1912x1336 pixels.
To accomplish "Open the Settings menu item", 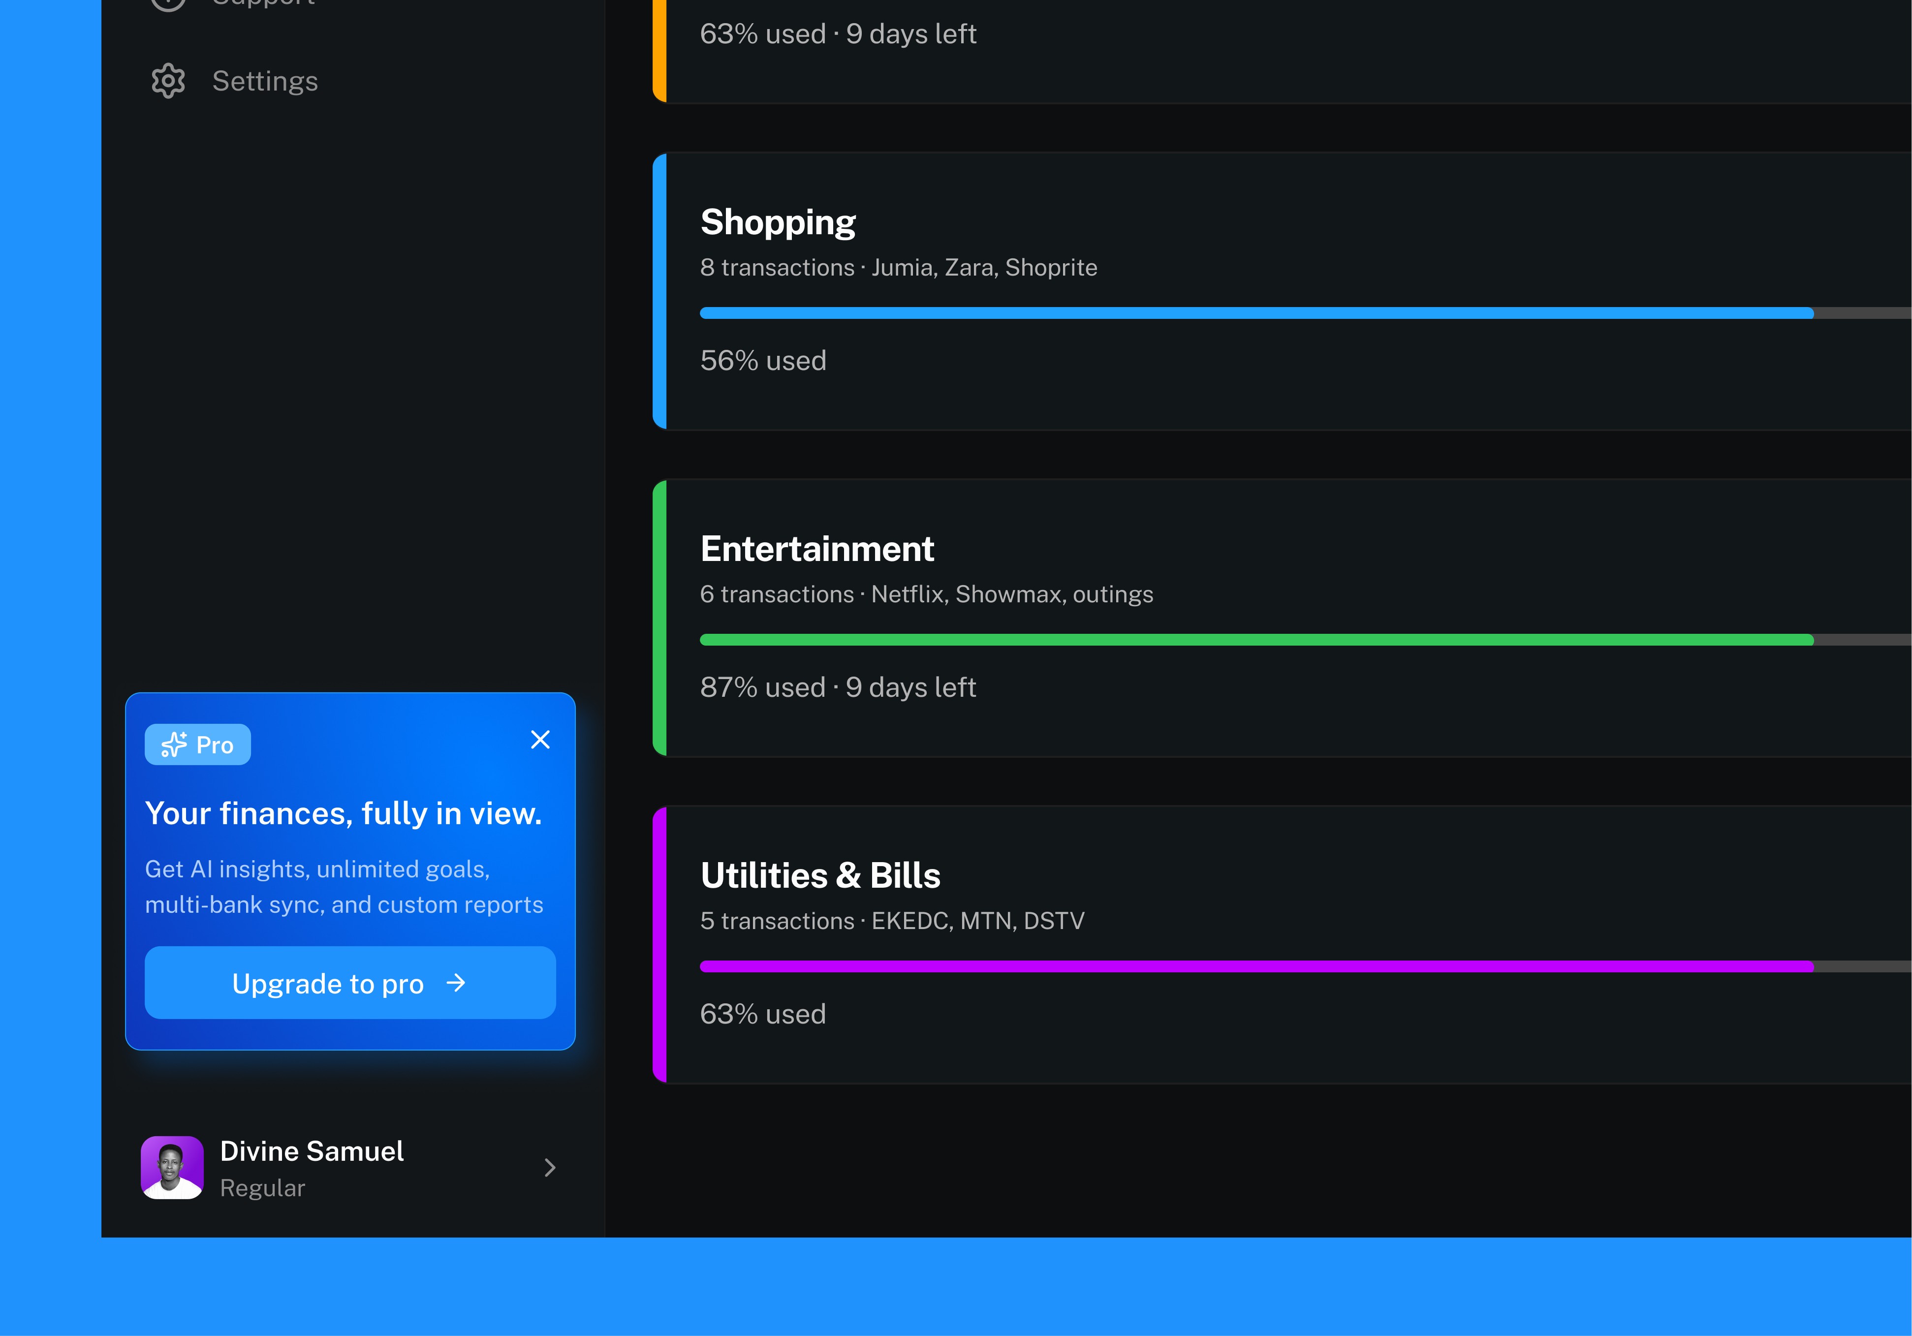I will [x=265, y=81].
